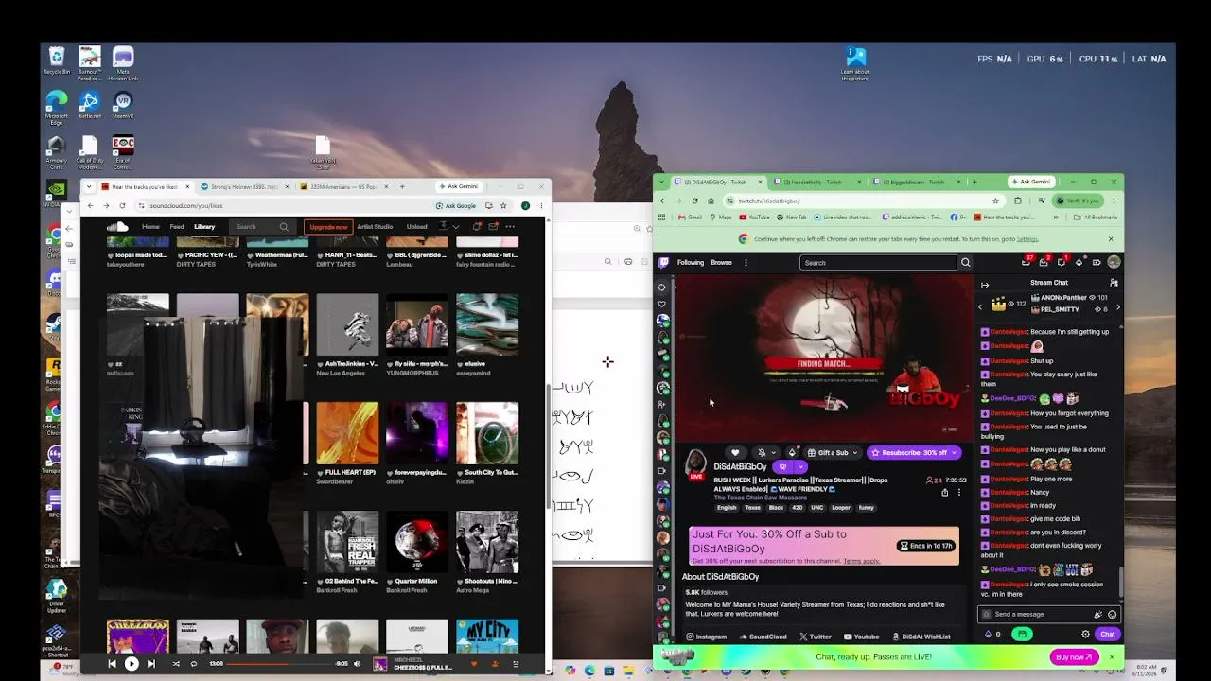Open All Bookmarks folder in Twitch window
The height and width of the screenshot is (681, 1211).
[x=1095, y=218]
